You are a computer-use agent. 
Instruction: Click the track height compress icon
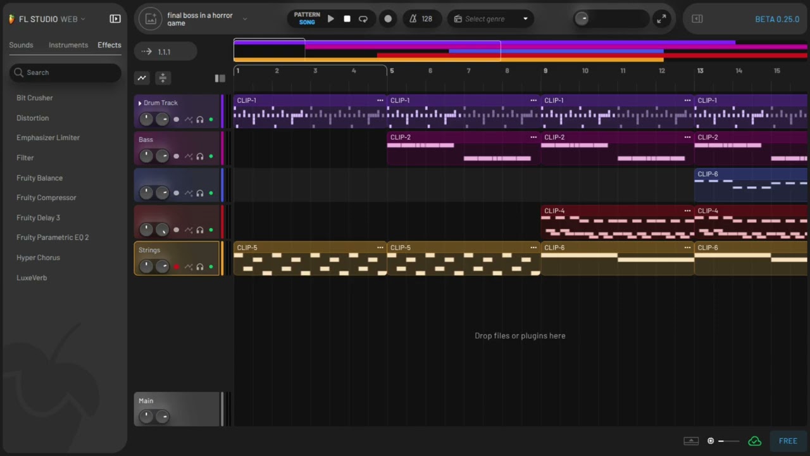[163, 78]
